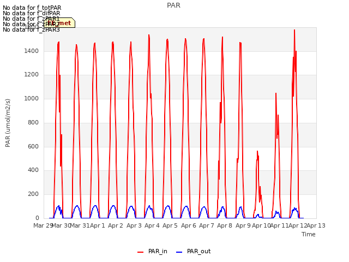Click the Mar 30 x-axis tick label
349x262 pixels.
point(61,225)
